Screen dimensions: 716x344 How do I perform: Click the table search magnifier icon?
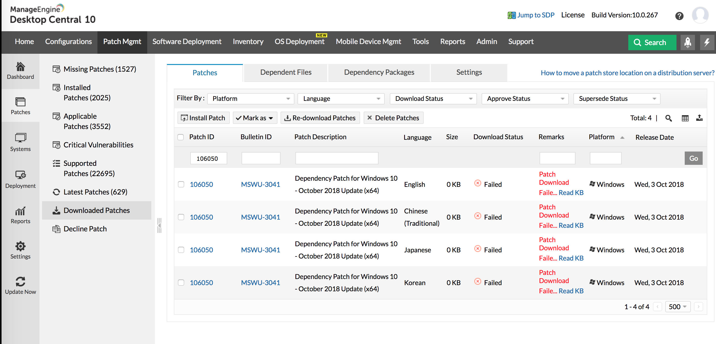click(x=668, y=118)
